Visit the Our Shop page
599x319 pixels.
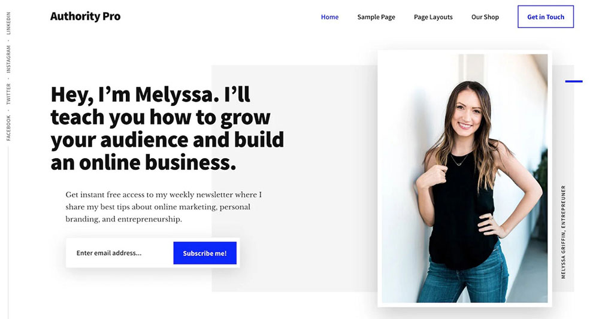(x=485, y=17)
